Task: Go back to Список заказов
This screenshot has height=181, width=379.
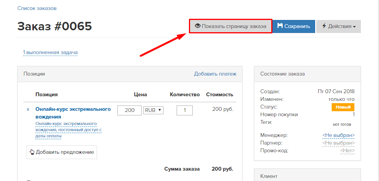Action: [x=37, y=8]
